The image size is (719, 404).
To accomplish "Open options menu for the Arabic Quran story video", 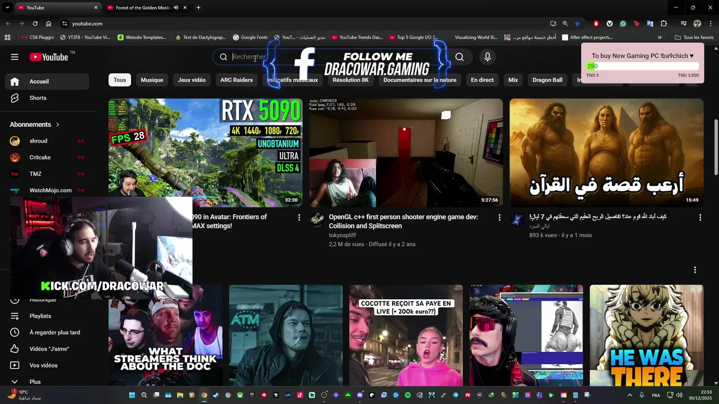I will point(700,217).
